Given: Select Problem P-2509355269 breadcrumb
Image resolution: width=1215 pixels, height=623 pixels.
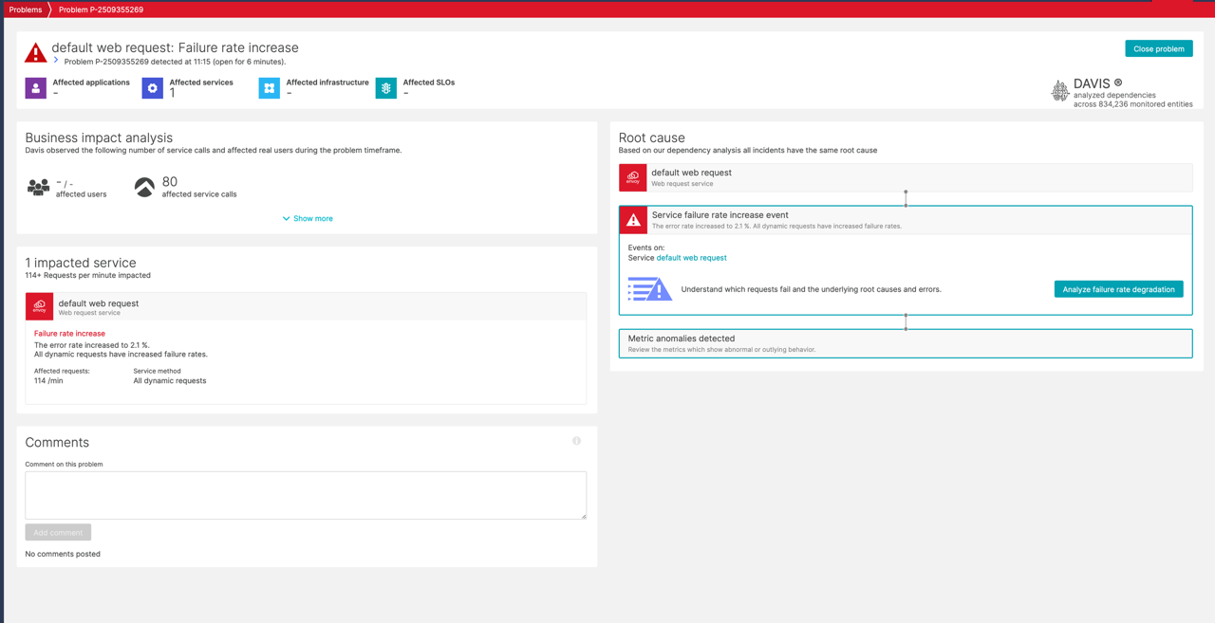Looking at the screenshot, I should (x=101, y=9).
